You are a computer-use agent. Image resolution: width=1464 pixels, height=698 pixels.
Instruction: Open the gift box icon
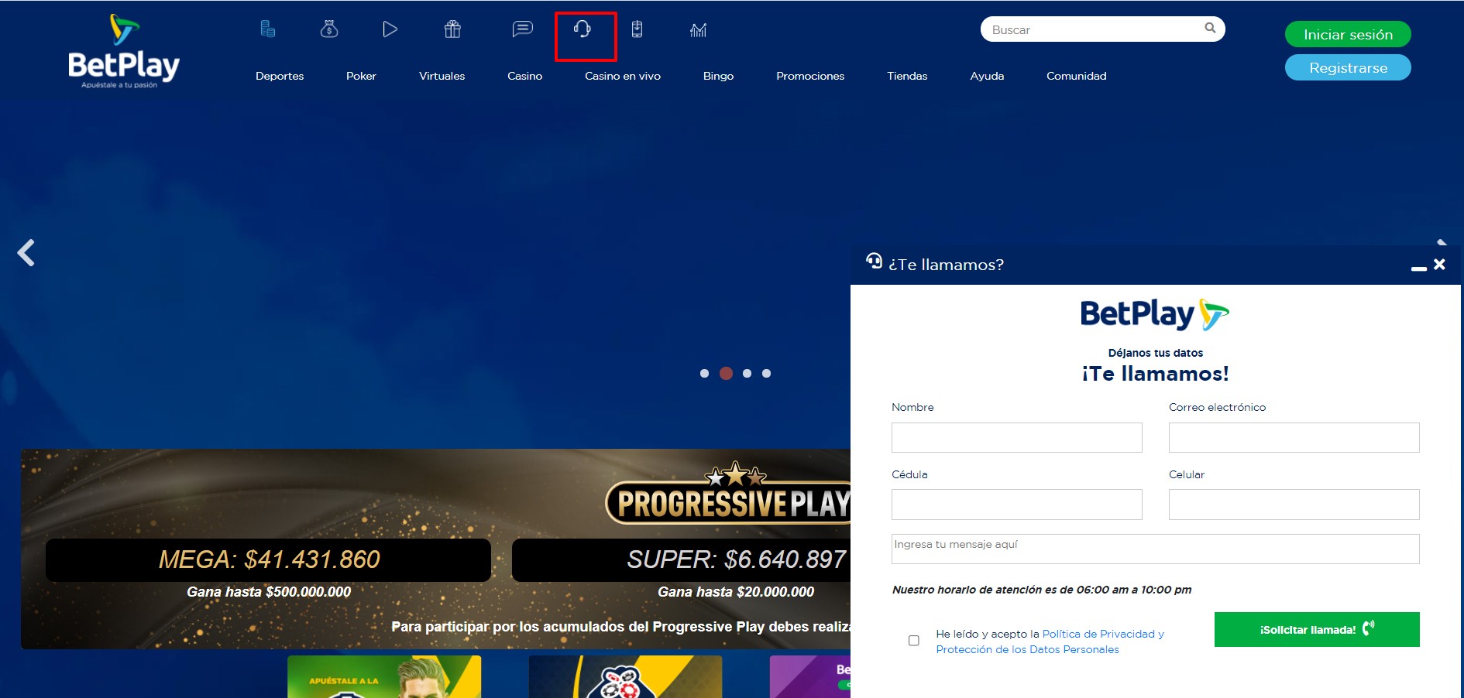[x=452, y=29]
